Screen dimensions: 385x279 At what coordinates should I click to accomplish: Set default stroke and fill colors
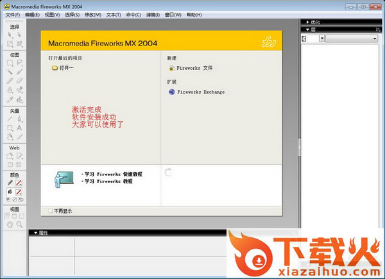(8, 199)
